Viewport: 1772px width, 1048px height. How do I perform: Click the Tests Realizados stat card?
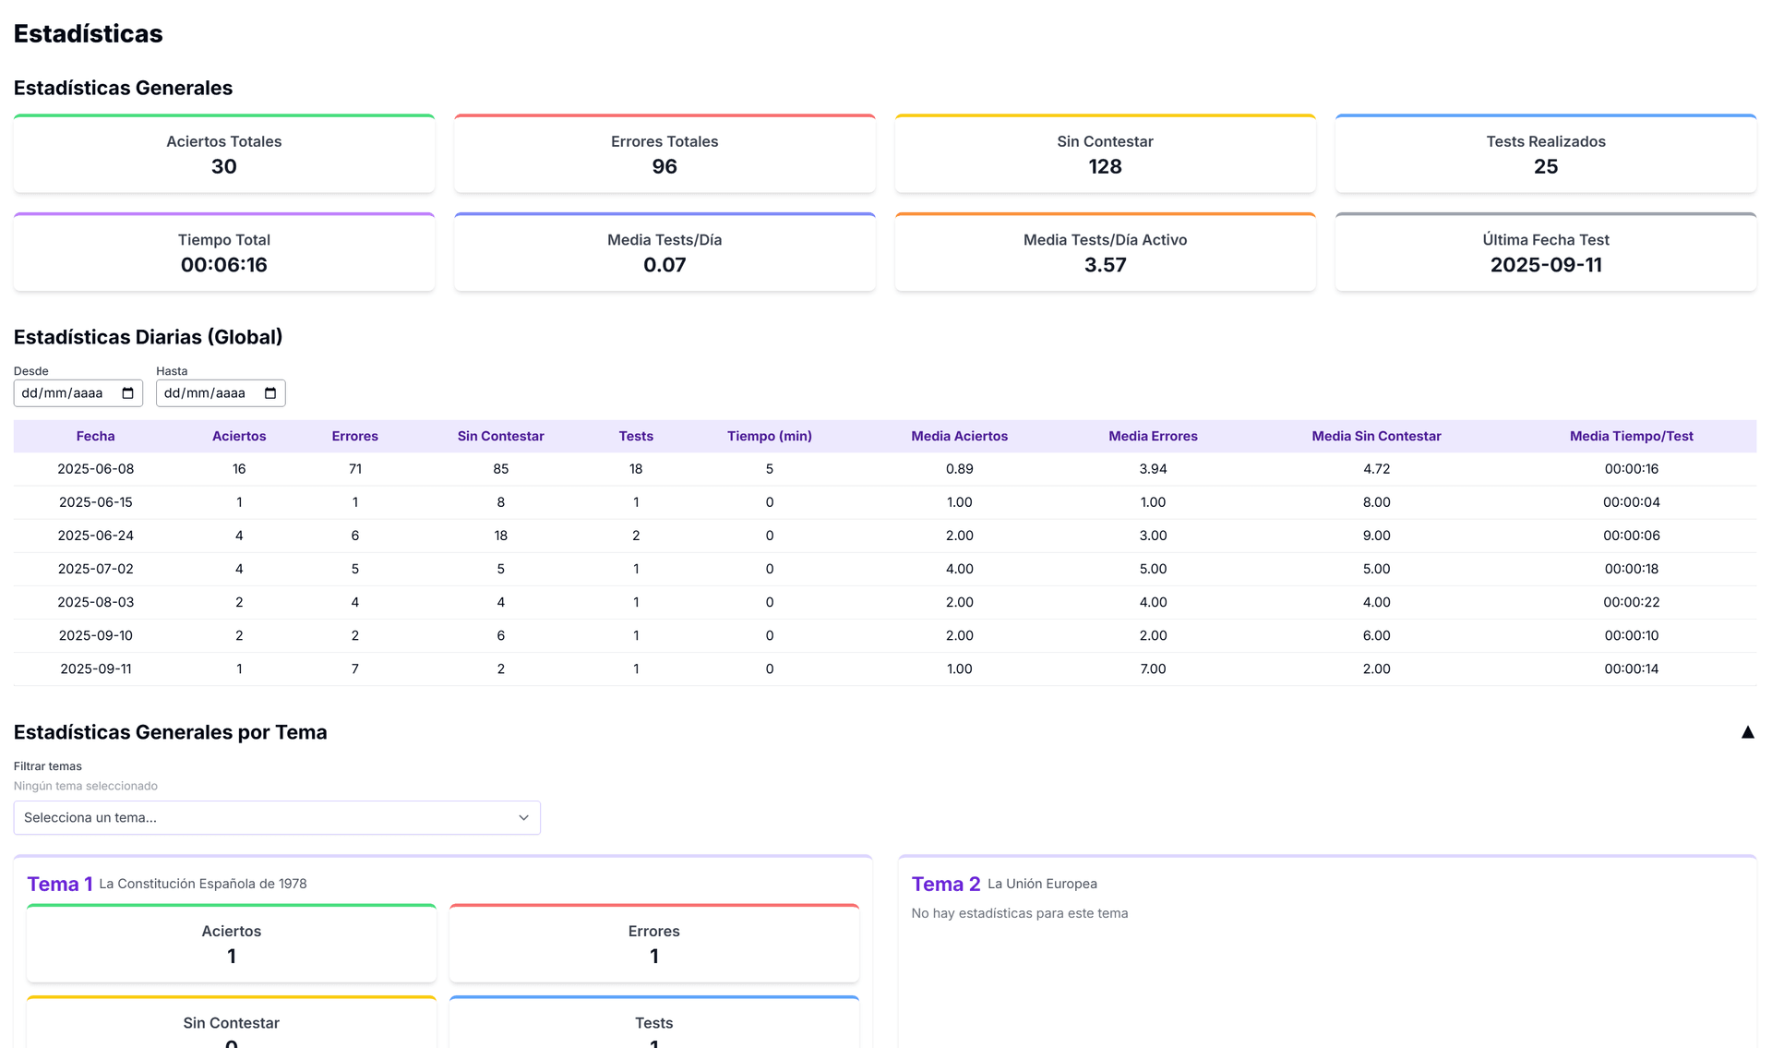click(1546, 153)
